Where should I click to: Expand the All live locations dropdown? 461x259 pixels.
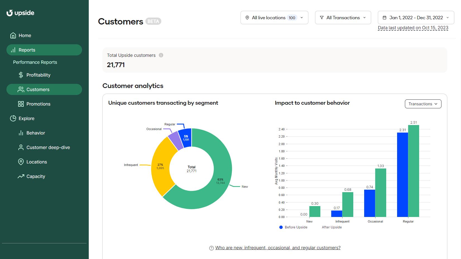pyautogui.click(x=274, y=17)
